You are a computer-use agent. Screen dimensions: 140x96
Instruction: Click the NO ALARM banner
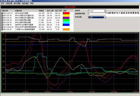click(x=70, y=7)
